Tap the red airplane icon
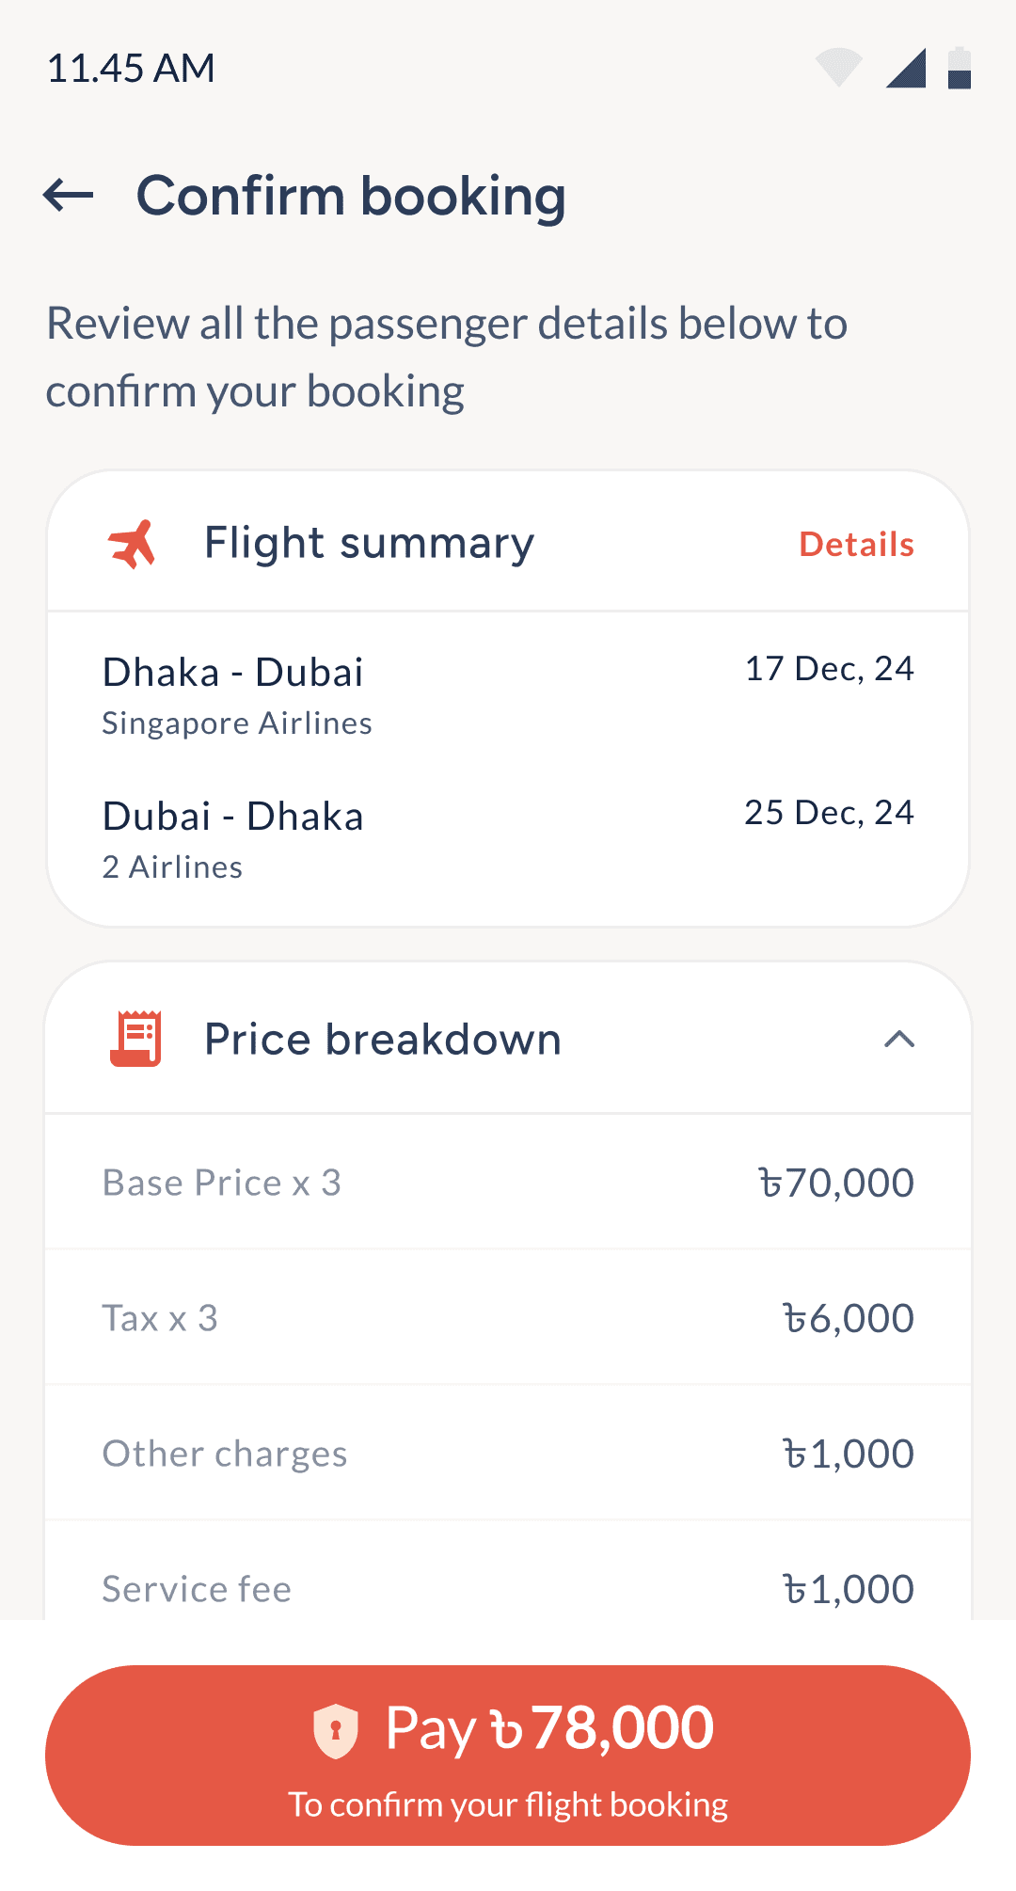The height and width of the screenshot is (1891, 1016). 132,544
